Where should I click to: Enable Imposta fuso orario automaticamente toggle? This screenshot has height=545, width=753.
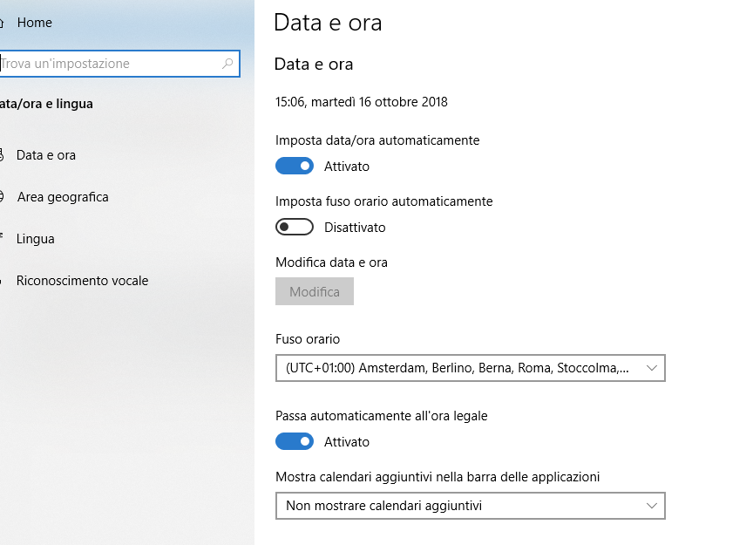point(295,227)
